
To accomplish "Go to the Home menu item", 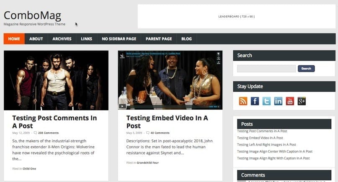I will (x=14, y=39).
